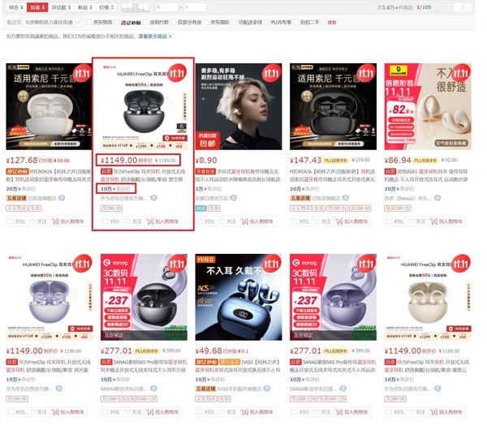
Task: Select the 综合 sorting tab
Action: point(15,7)
